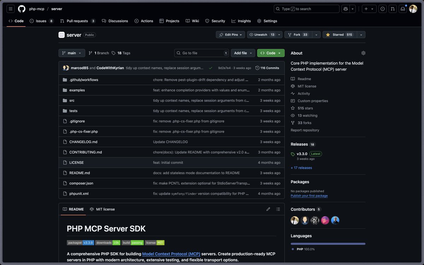
Task: Click the Fork button
Action: coord(298,35)
